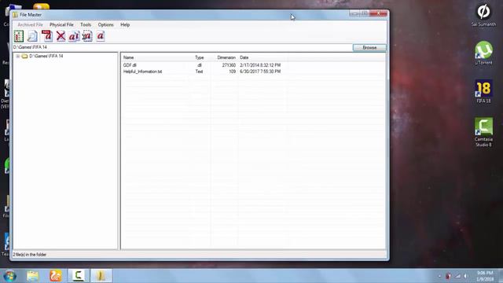The width and height of the screenshot is (503, 283).
Task: Click the Browse button
Action: point(369,47)
